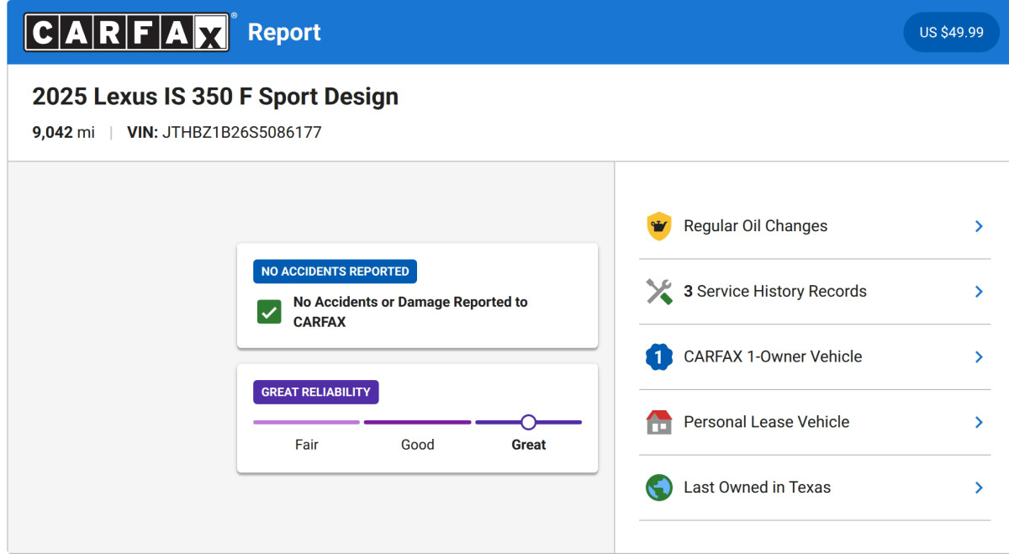Click the Great reliability label
Viewport: 1009px width, 554px height.
coord(529,445)
